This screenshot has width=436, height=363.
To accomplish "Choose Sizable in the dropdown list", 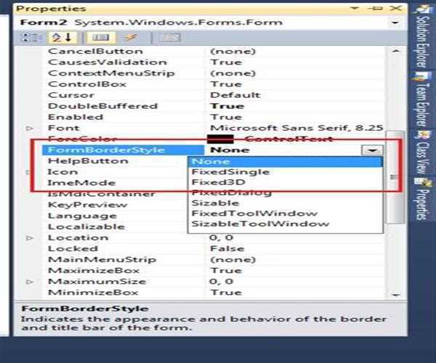I will 210,203.
